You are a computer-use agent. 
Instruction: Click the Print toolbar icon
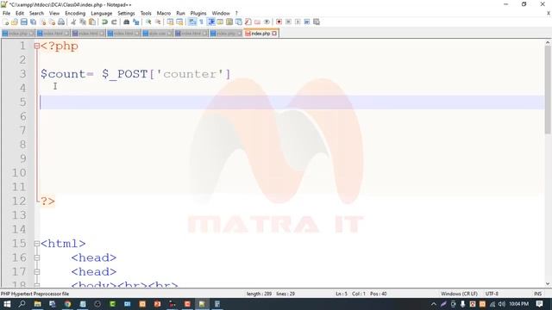point(61,22)
